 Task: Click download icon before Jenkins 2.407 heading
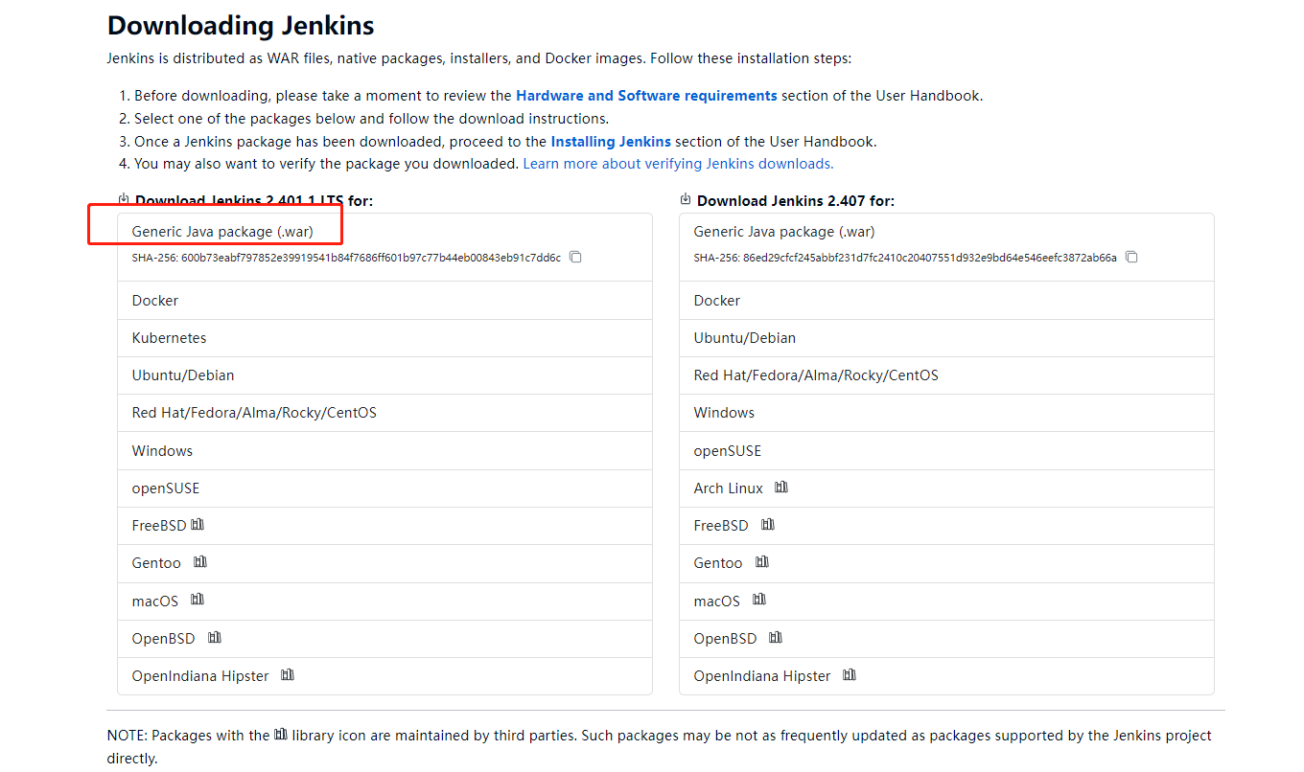(686, 199)
